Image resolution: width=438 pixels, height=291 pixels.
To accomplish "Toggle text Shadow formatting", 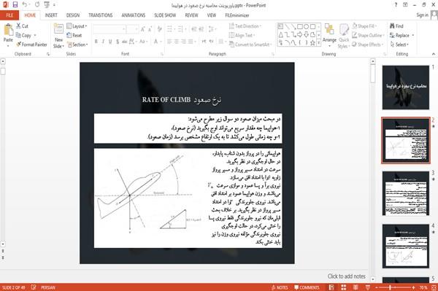I will (118, 42).
